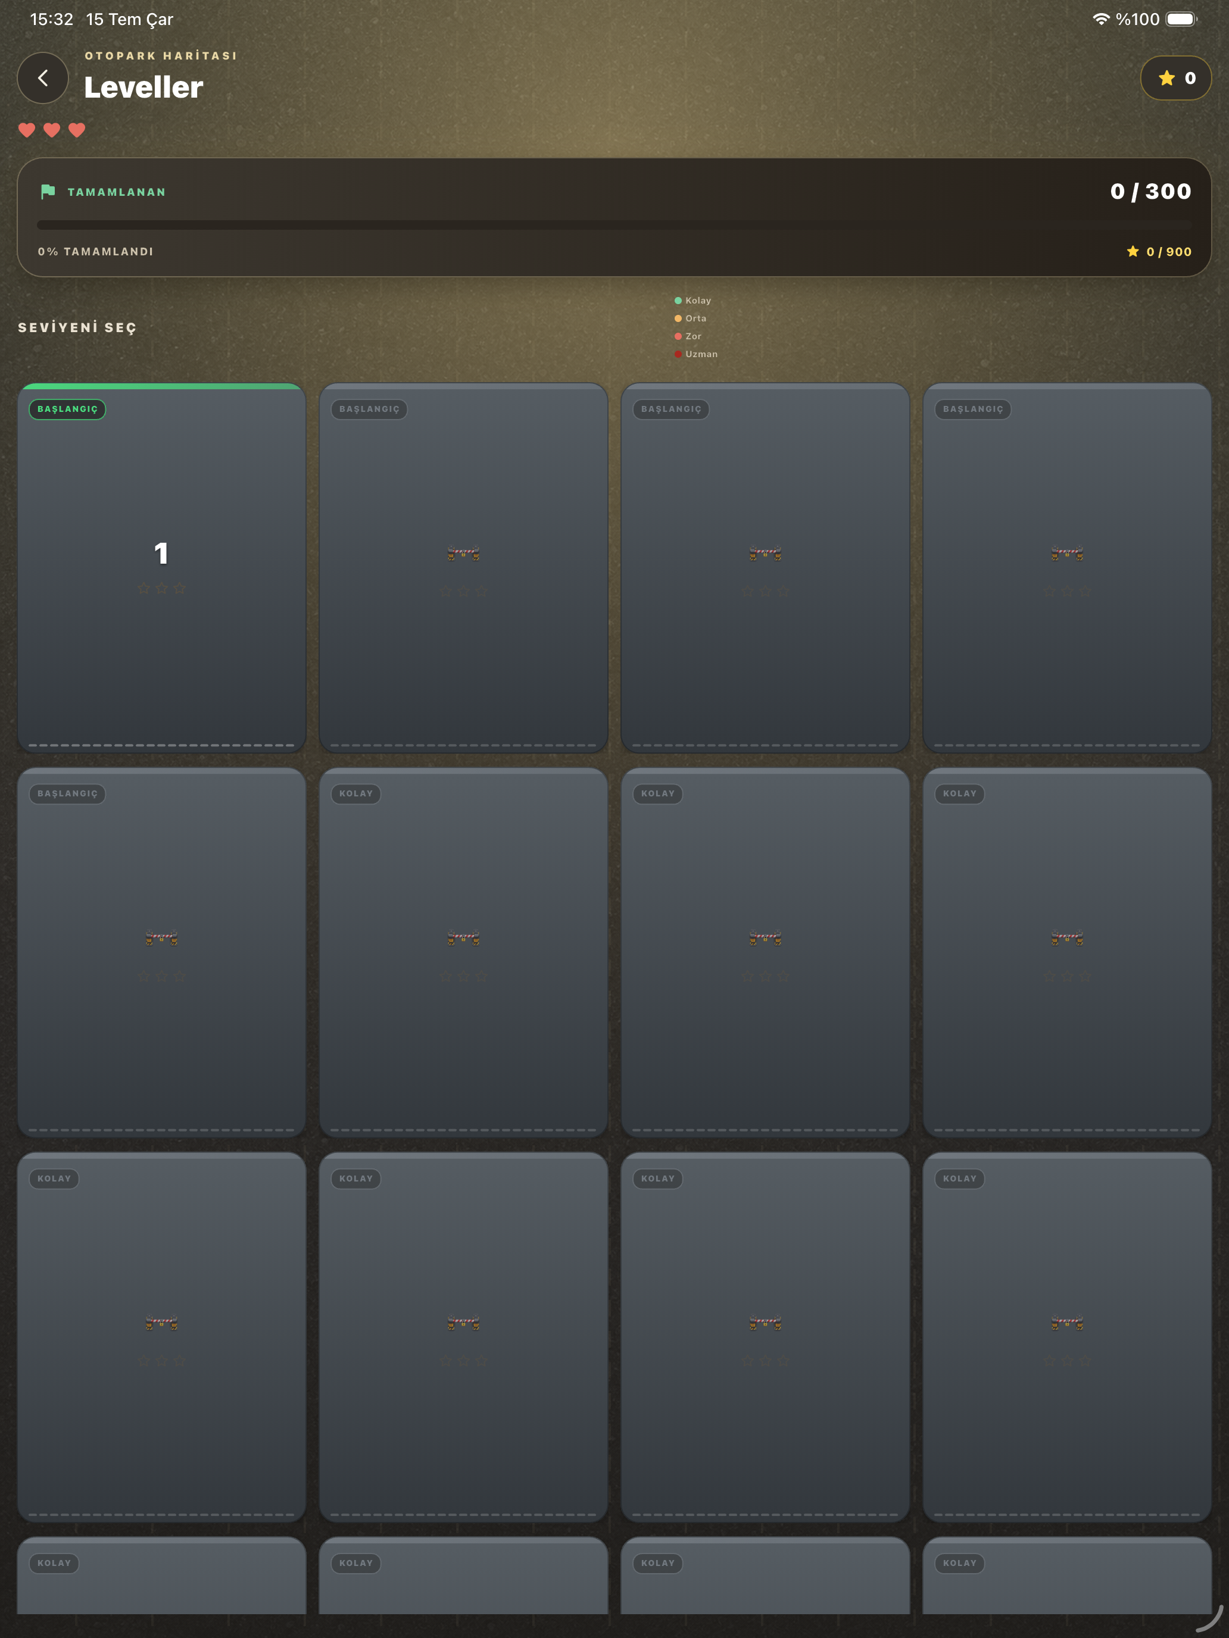Tap the first KOLAY-tagged locked level card

coord(464,952)
